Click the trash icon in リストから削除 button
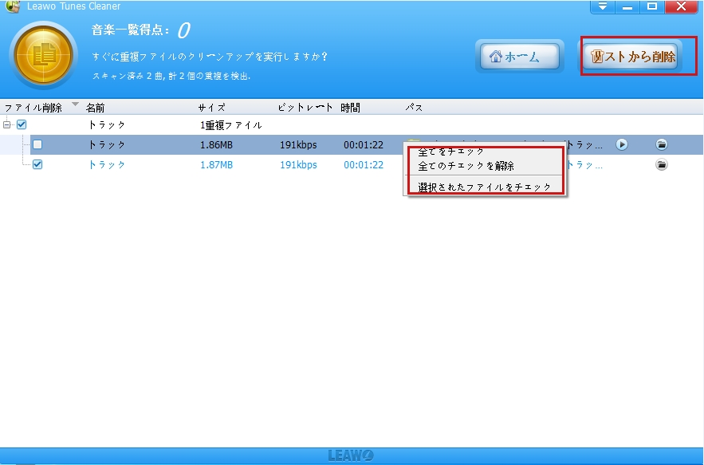This screenshot has height=465, width=704. (597, 57)
